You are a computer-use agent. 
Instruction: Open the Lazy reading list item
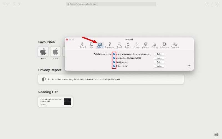pos(56,102)
